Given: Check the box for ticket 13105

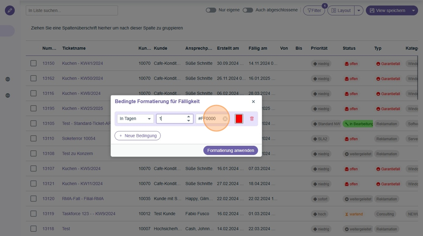Looking at the screenshot, I should (x=34, y=123).
